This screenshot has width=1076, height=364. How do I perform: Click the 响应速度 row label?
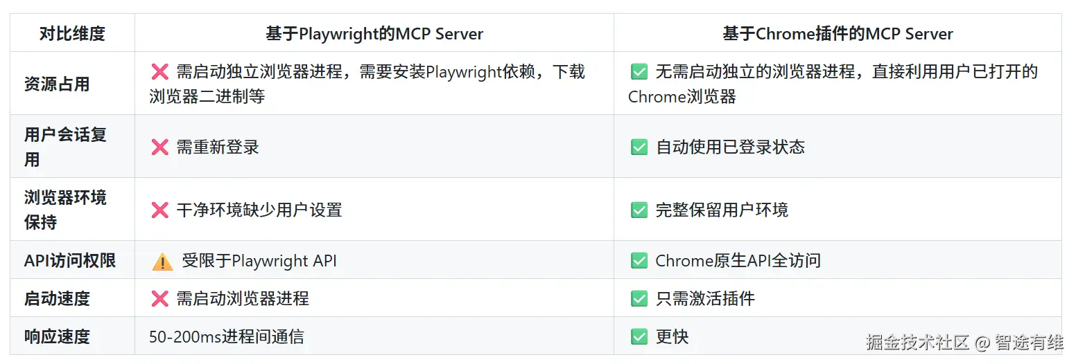(x=57, y=336)
